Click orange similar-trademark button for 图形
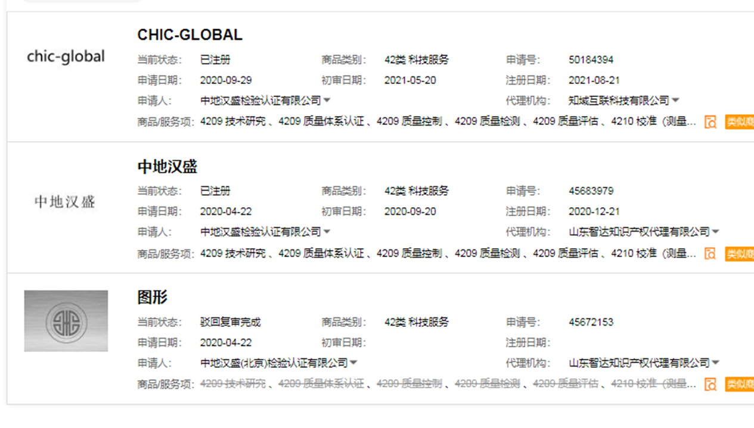 (x=739, y=385)
